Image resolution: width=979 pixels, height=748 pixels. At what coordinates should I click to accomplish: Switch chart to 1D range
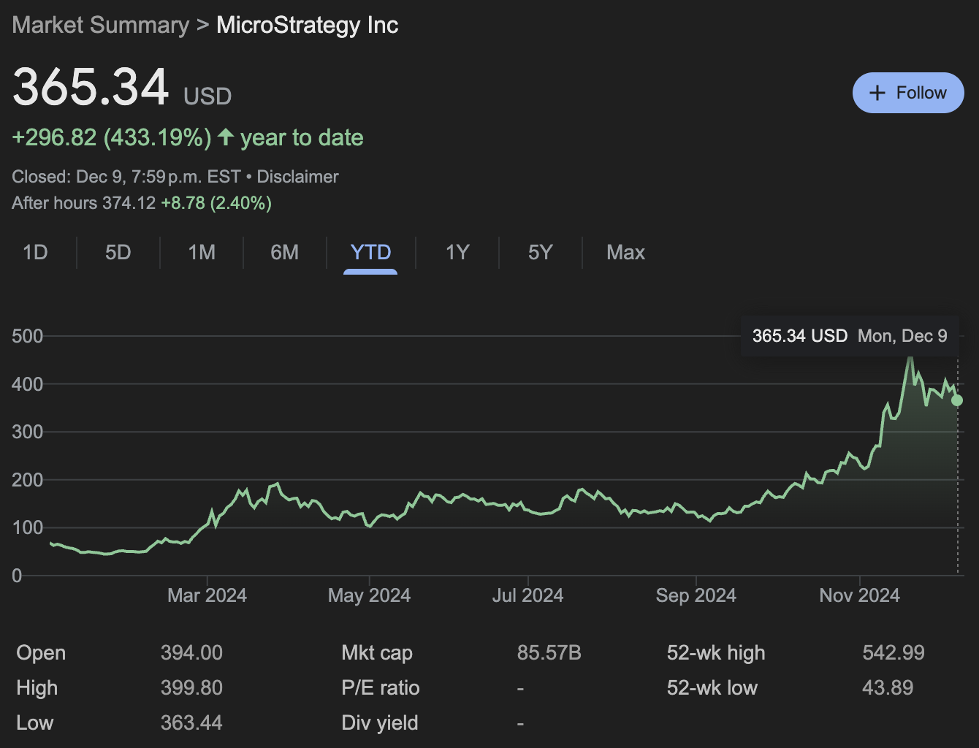coord(35,253)
